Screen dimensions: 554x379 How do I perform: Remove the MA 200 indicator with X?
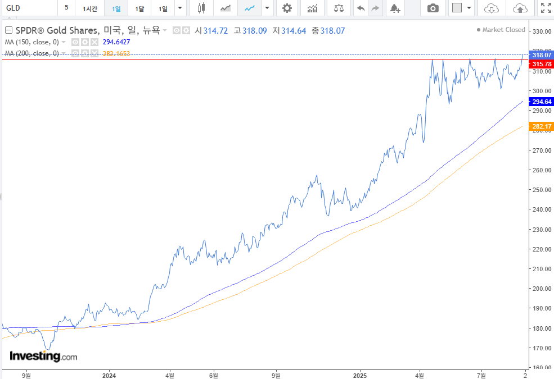click(x=94, y=53)
